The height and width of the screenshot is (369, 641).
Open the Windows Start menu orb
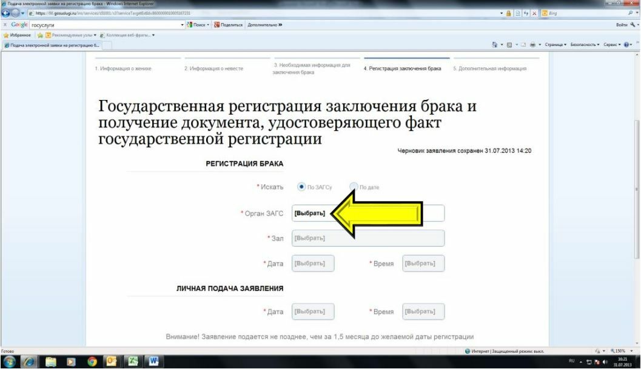(x=9, y=362)
